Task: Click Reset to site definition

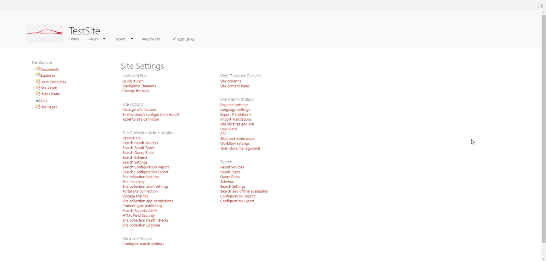Action: (x=141, y=119)
